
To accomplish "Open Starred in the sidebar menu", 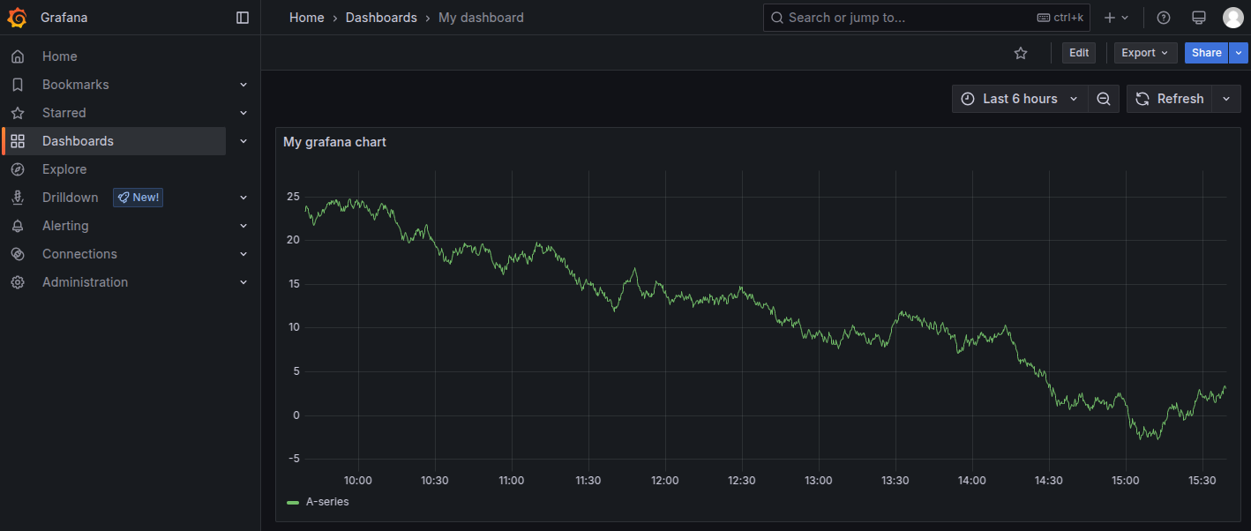I will 64,113.
